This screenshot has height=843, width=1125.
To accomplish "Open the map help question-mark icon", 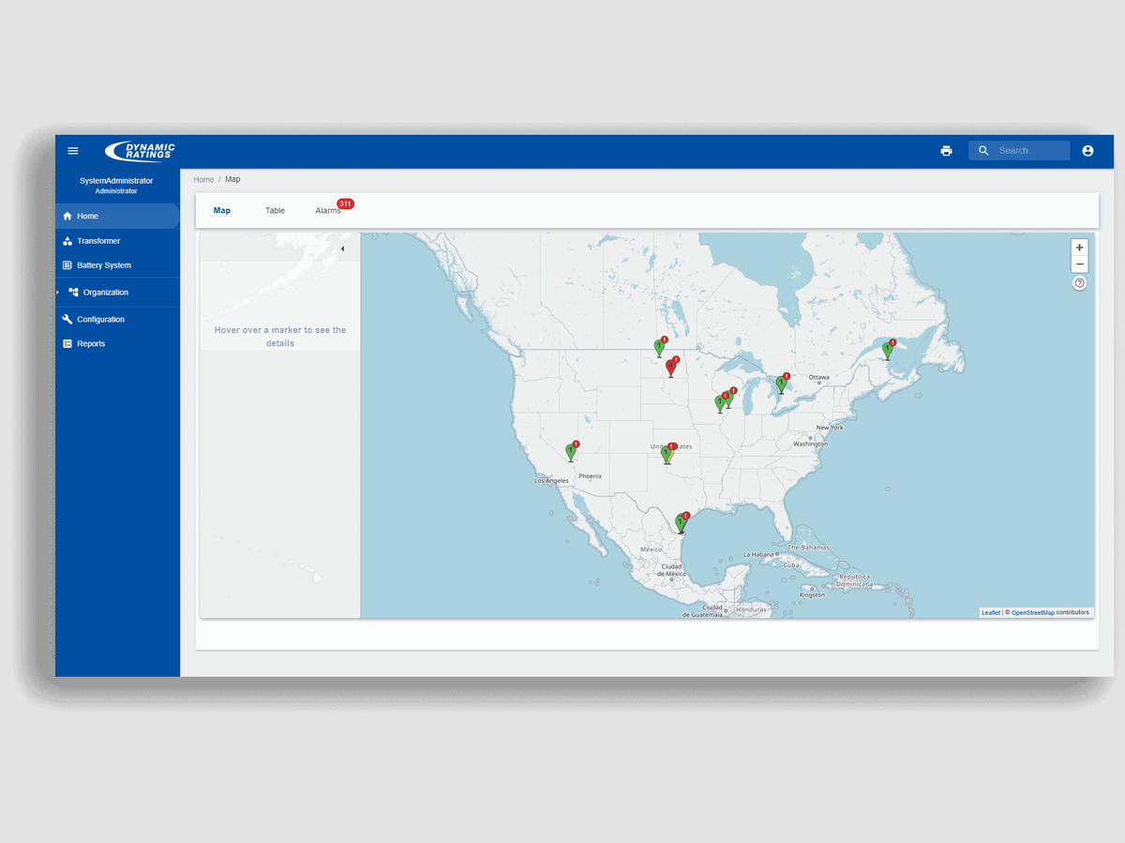I will pos(1080,283).
